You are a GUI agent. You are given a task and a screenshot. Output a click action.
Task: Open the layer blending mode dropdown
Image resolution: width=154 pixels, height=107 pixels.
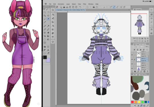[137, 47]
